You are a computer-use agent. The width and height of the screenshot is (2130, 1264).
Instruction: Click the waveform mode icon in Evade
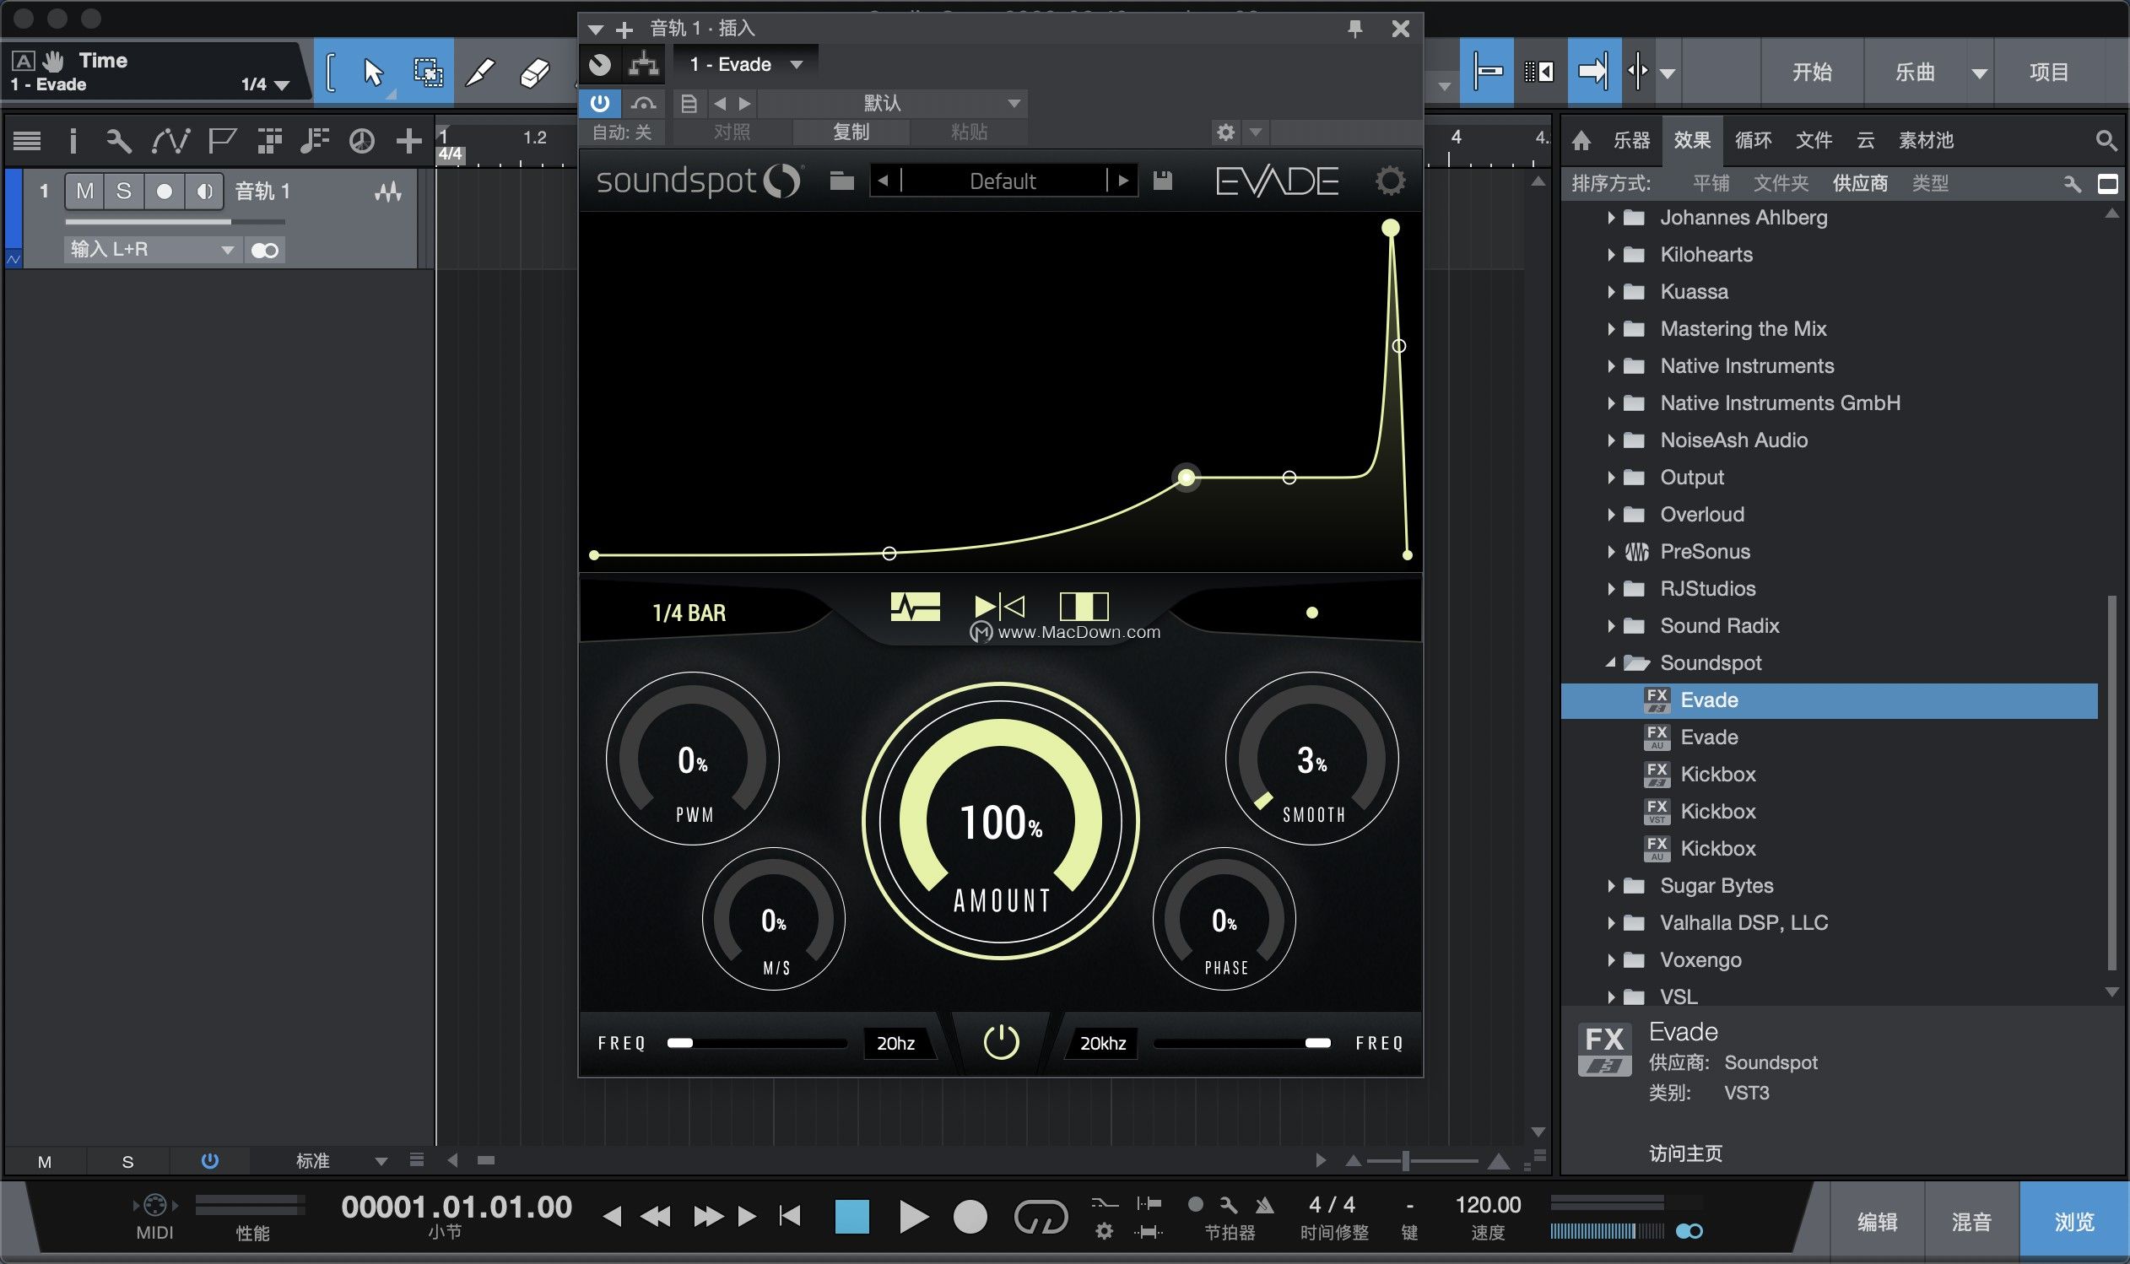pyautogui.click(x=915, y=607)
